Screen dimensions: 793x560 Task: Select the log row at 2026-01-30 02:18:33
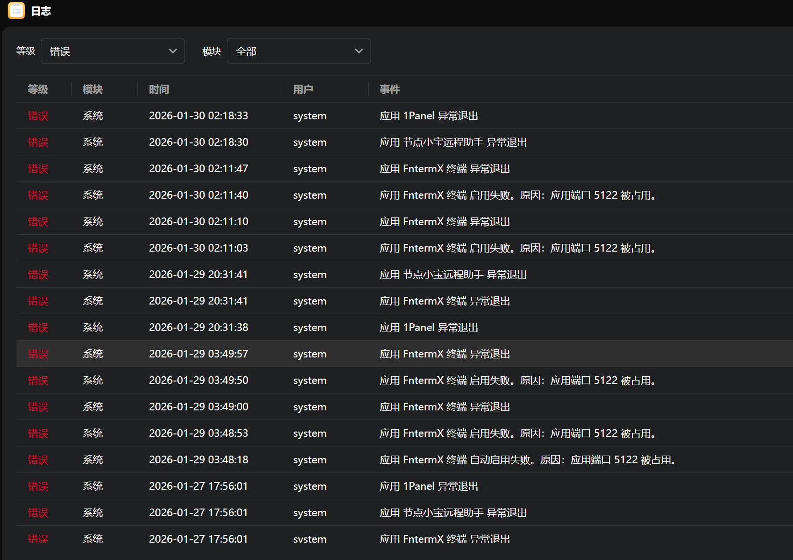pyautogui.click(x=404, y=115)
